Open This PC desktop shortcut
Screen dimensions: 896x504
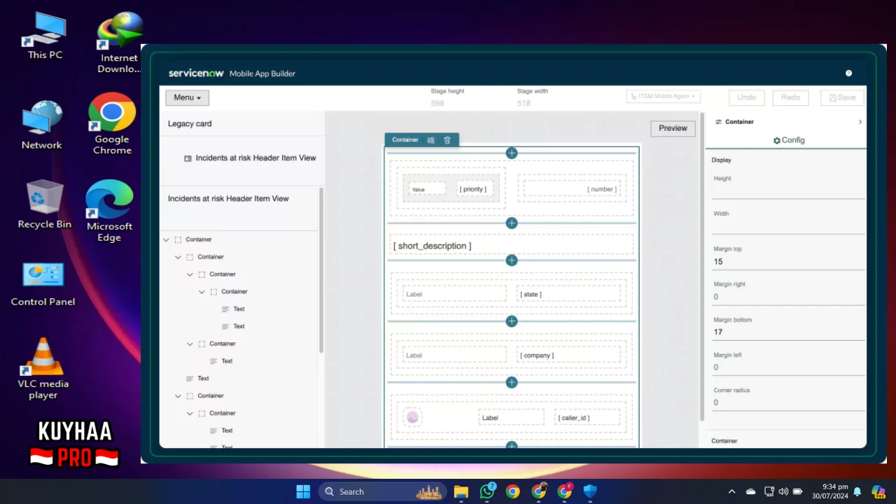tap(45, 35)
